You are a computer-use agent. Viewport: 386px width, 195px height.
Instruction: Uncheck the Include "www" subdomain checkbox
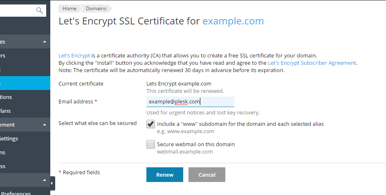coord(150,124)
